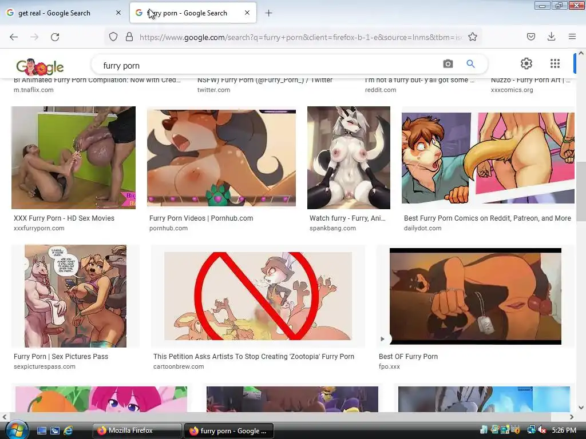Open the Firefox downloads panel
The image size is (586, 439).
click(x=551, y=37)
